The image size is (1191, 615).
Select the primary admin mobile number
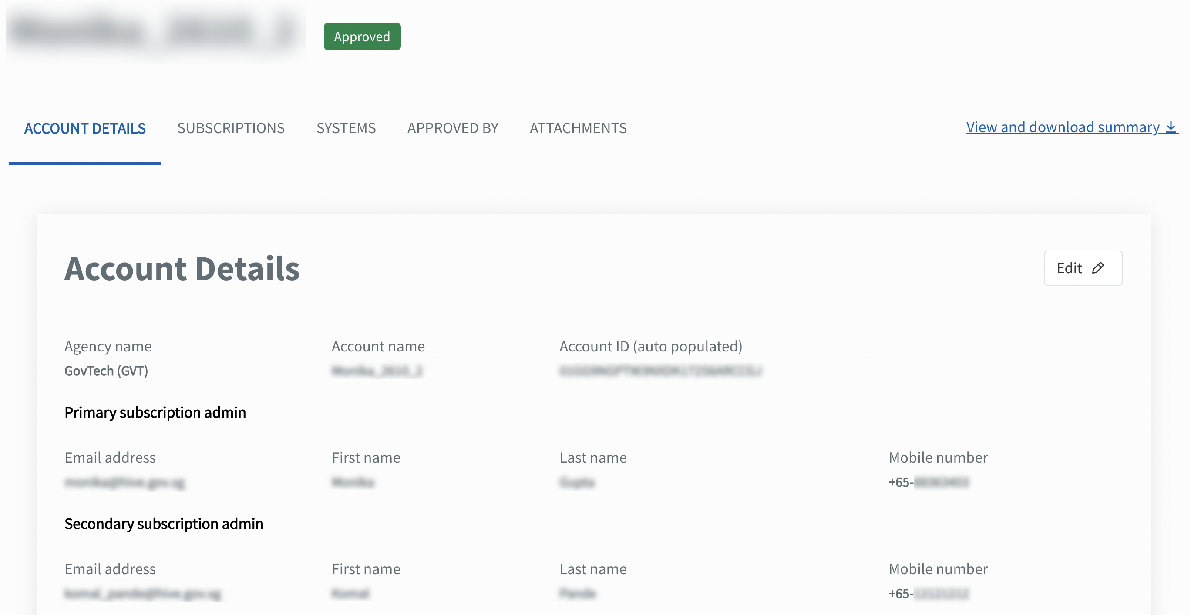(x=929, y=482)
